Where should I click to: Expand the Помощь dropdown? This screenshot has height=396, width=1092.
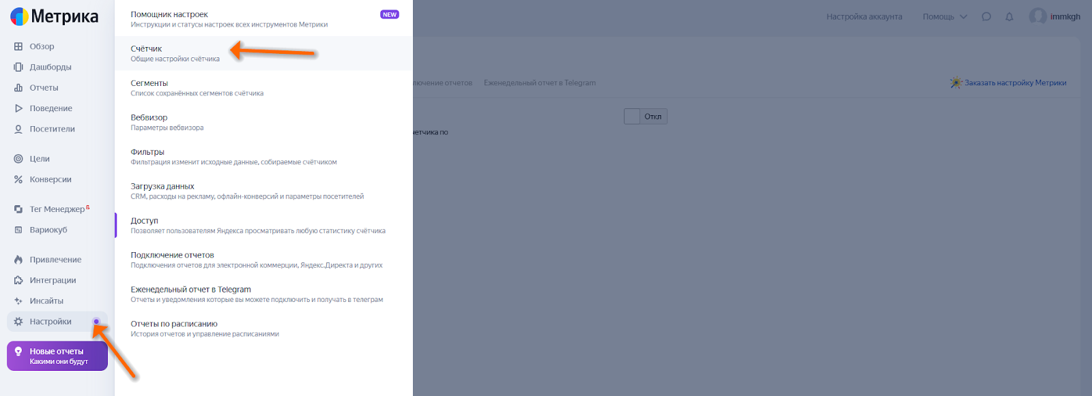click(945, 16)
